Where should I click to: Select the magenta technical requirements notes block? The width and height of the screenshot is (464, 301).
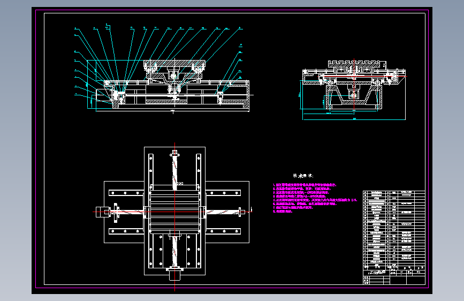[315, 198]
